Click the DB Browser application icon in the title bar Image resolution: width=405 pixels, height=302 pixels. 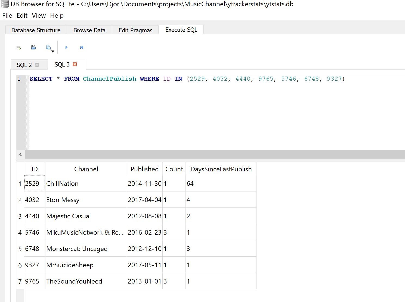[x=5, y=4]
